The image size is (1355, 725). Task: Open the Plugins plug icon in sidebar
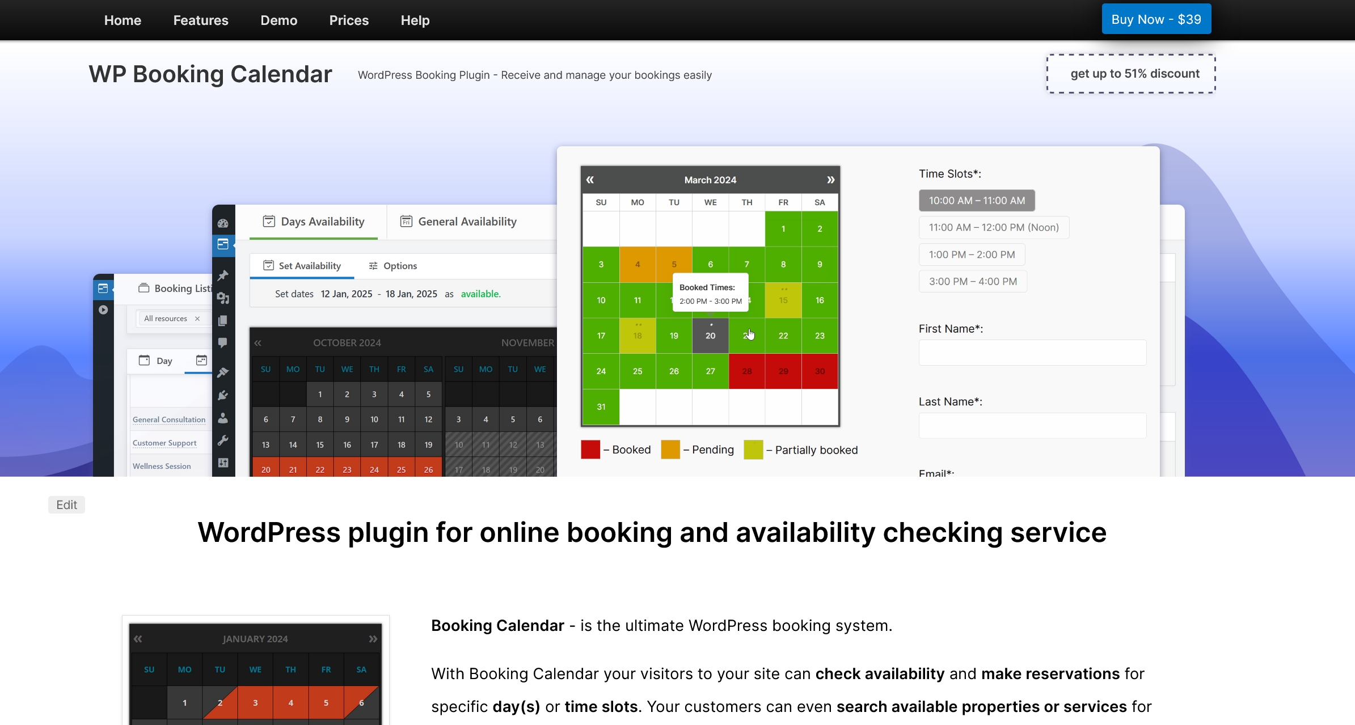[223, 395]
